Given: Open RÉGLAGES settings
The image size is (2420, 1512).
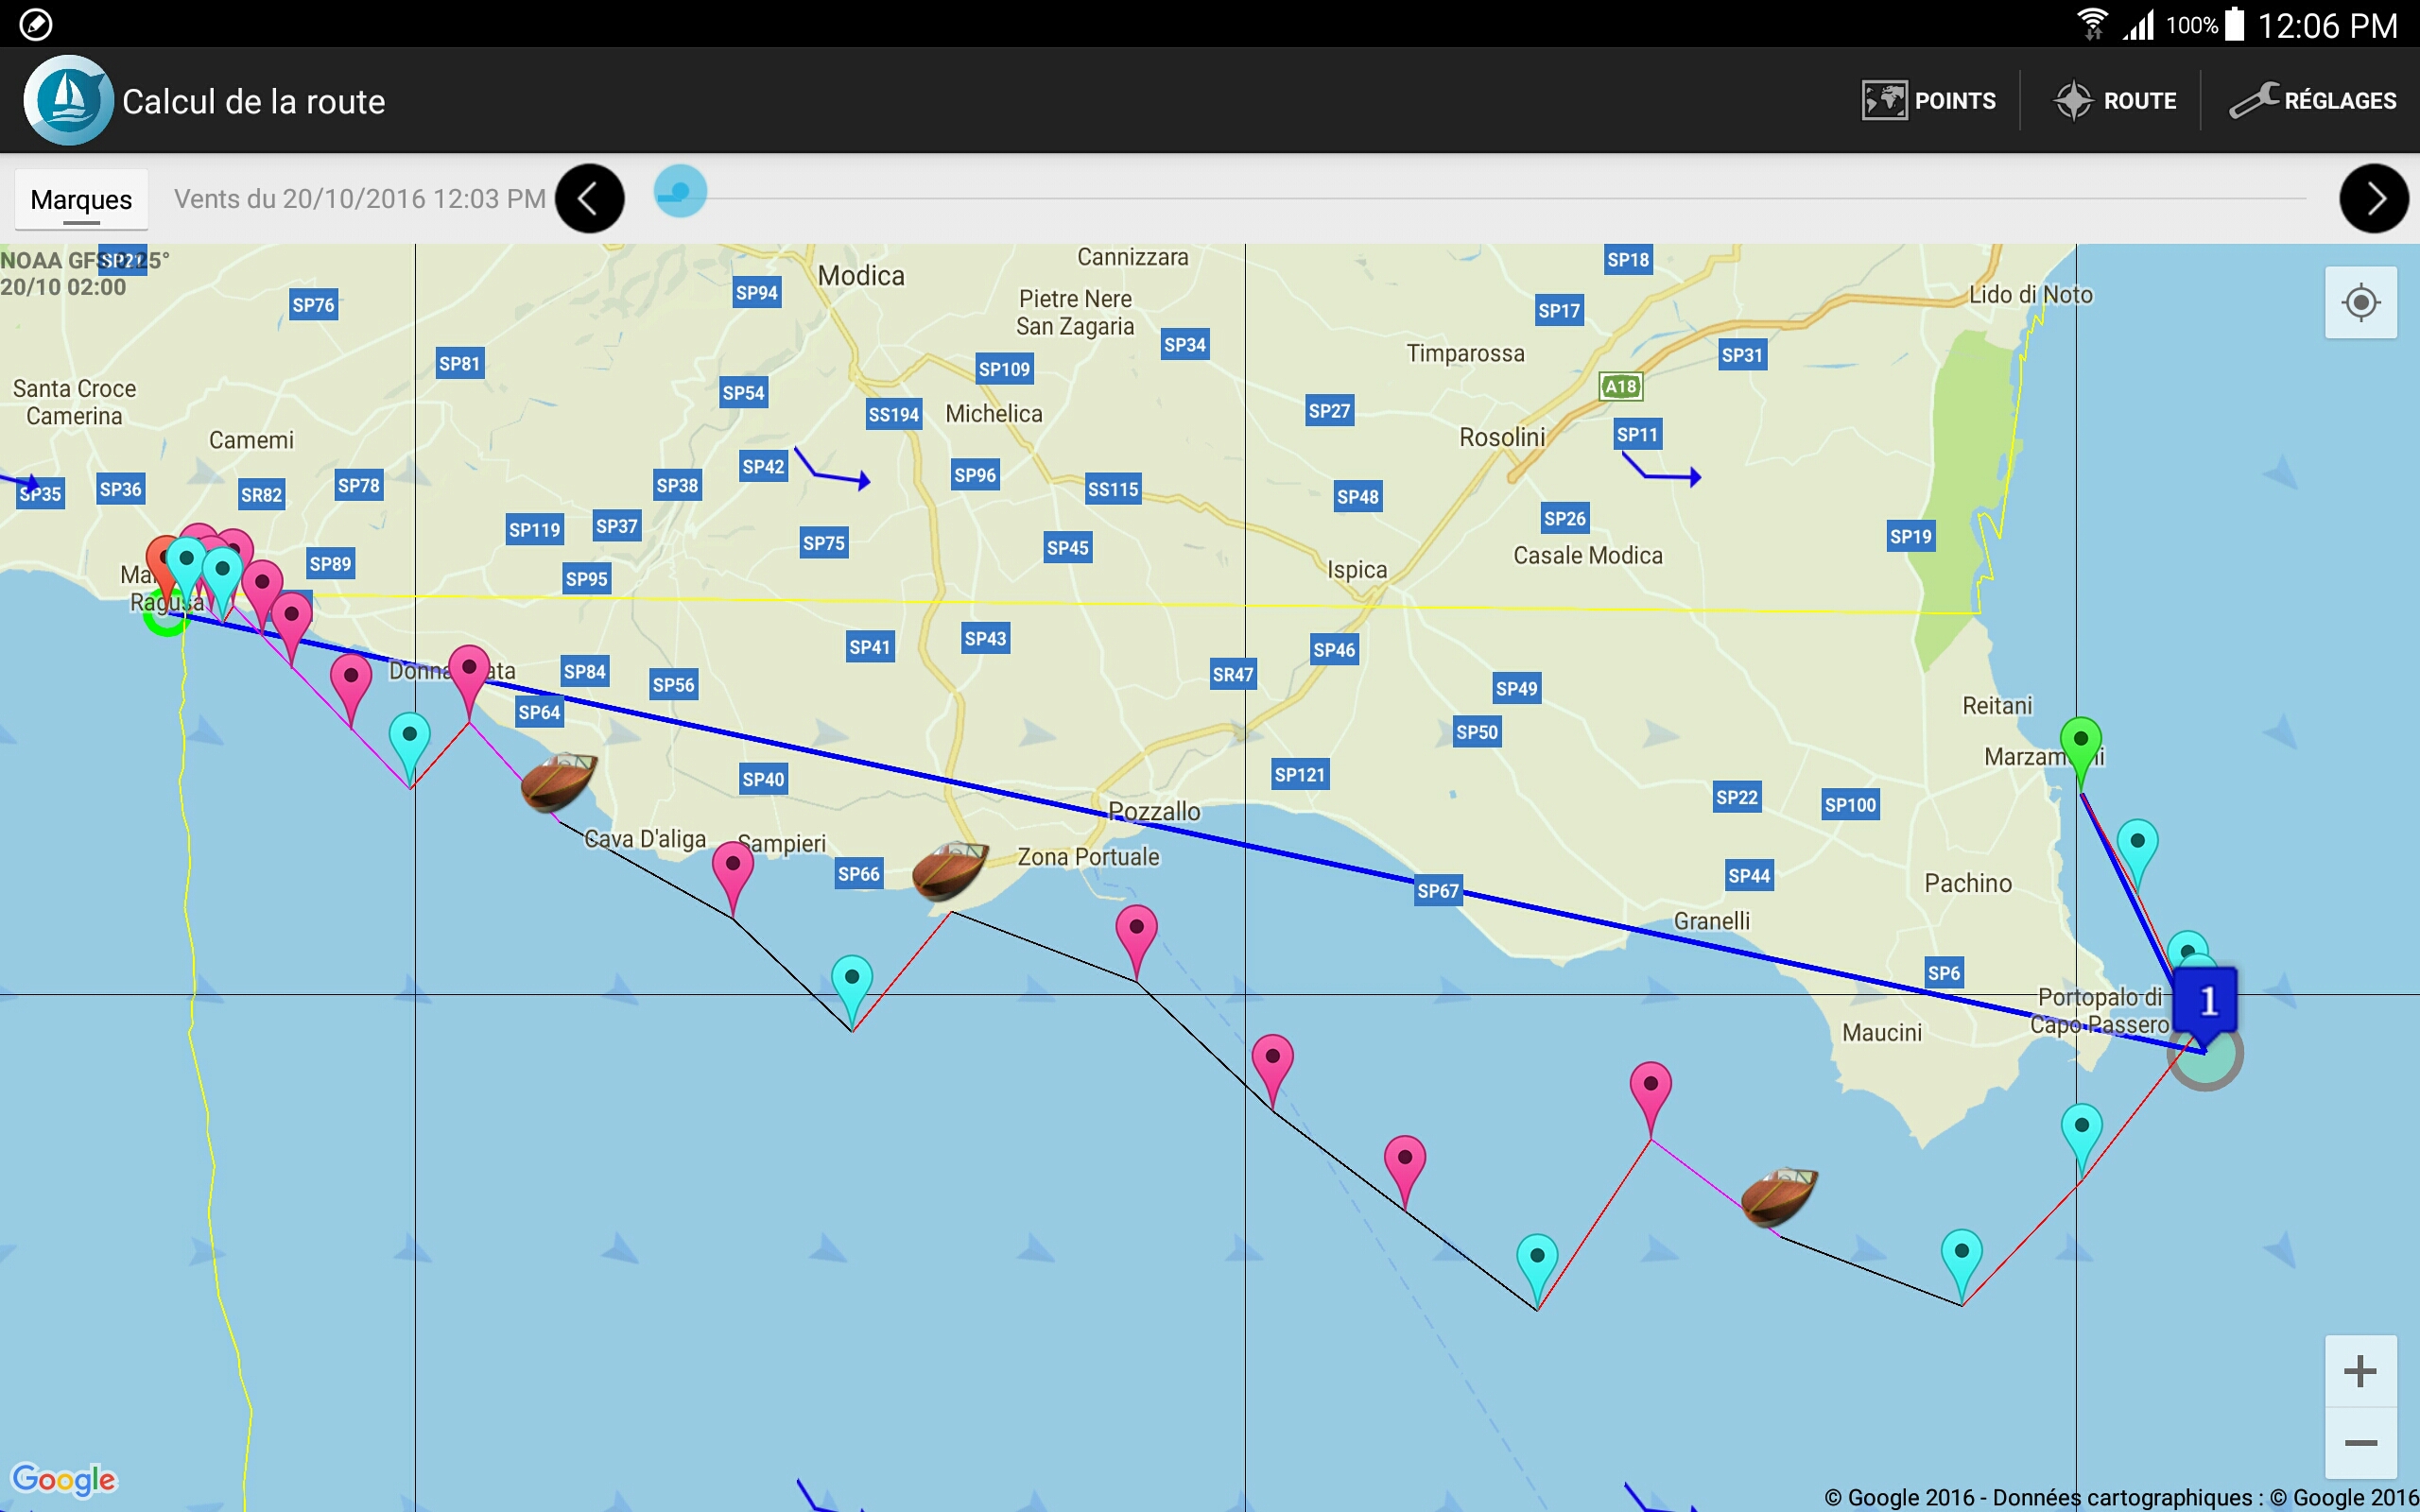Looking at the screenshot, I should [x=2312, y=101].
